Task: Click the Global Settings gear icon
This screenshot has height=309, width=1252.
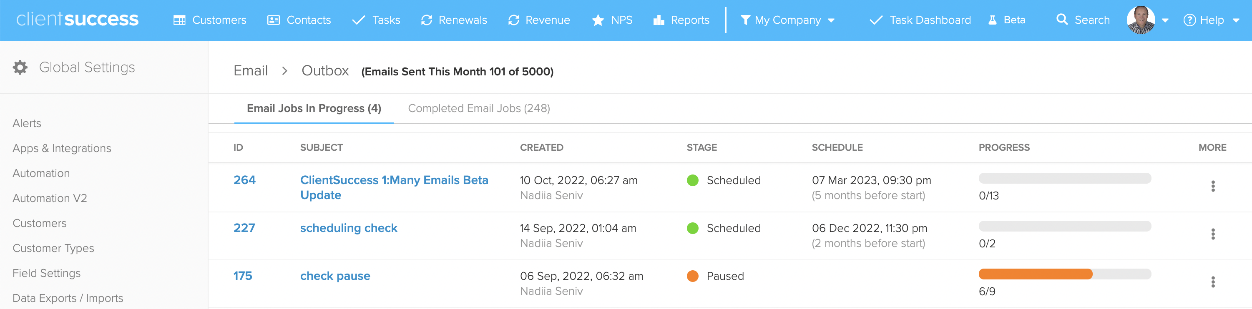Action: (20, 67)
